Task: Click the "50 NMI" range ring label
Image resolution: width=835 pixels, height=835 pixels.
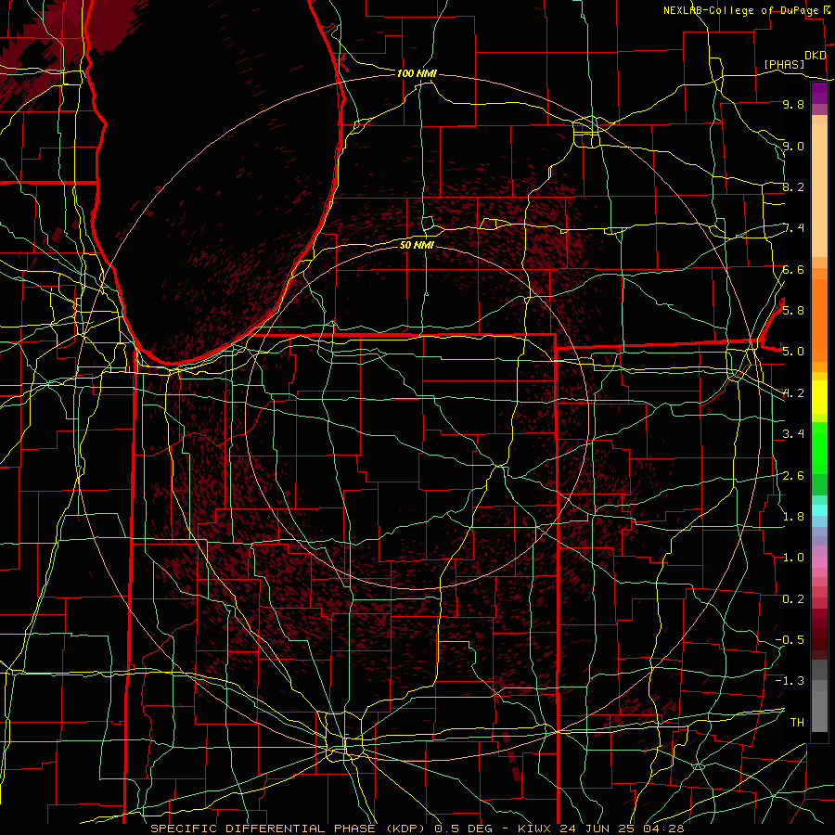Action: point(417,245)
